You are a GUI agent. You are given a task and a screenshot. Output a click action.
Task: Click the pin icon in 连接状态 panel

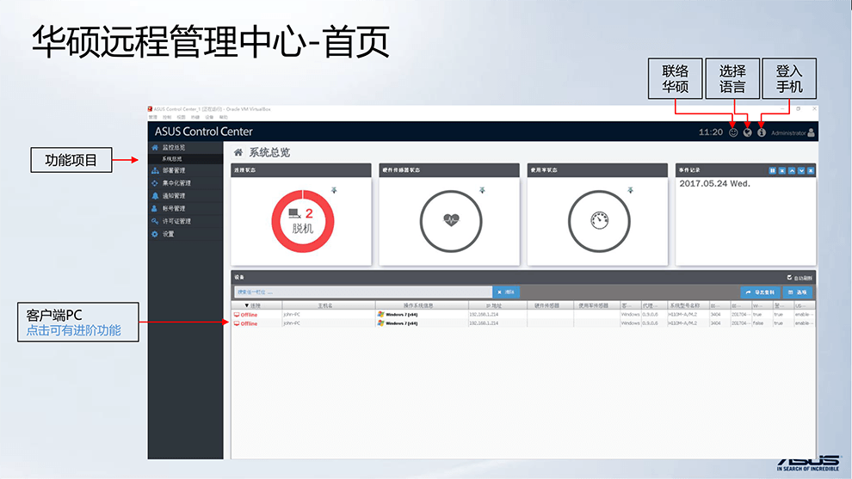(334, 190)
